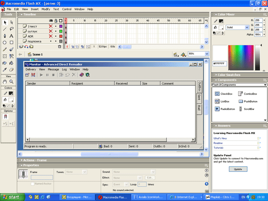Open the Window menu in Flash menu bar
The width and height of the screenshot is (268, 201).
pyautogui.click(x=79, y=9)
